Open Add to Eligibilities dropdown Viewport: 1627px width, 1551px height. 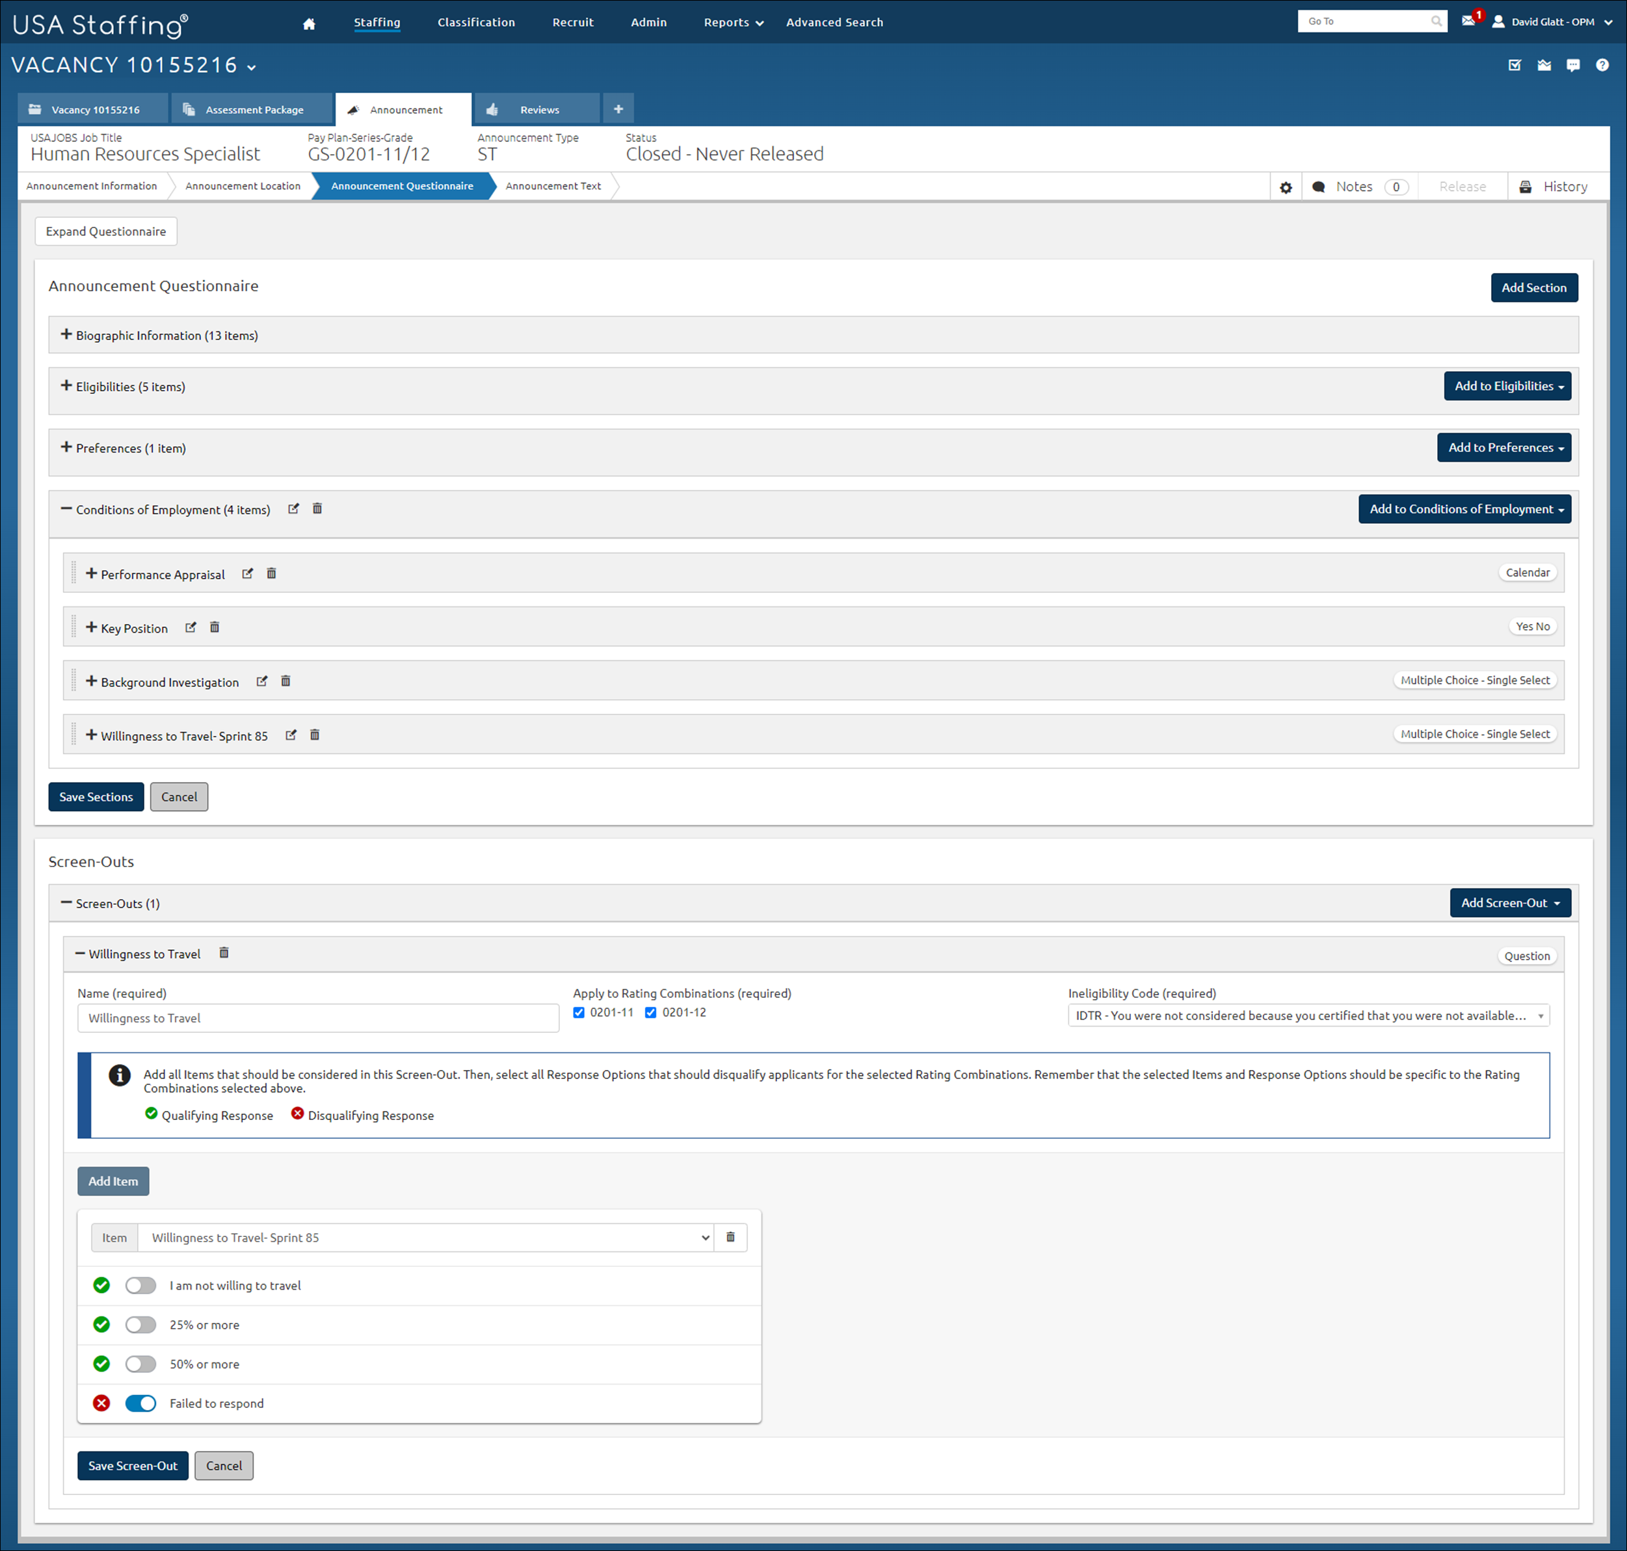[1508, 386]
